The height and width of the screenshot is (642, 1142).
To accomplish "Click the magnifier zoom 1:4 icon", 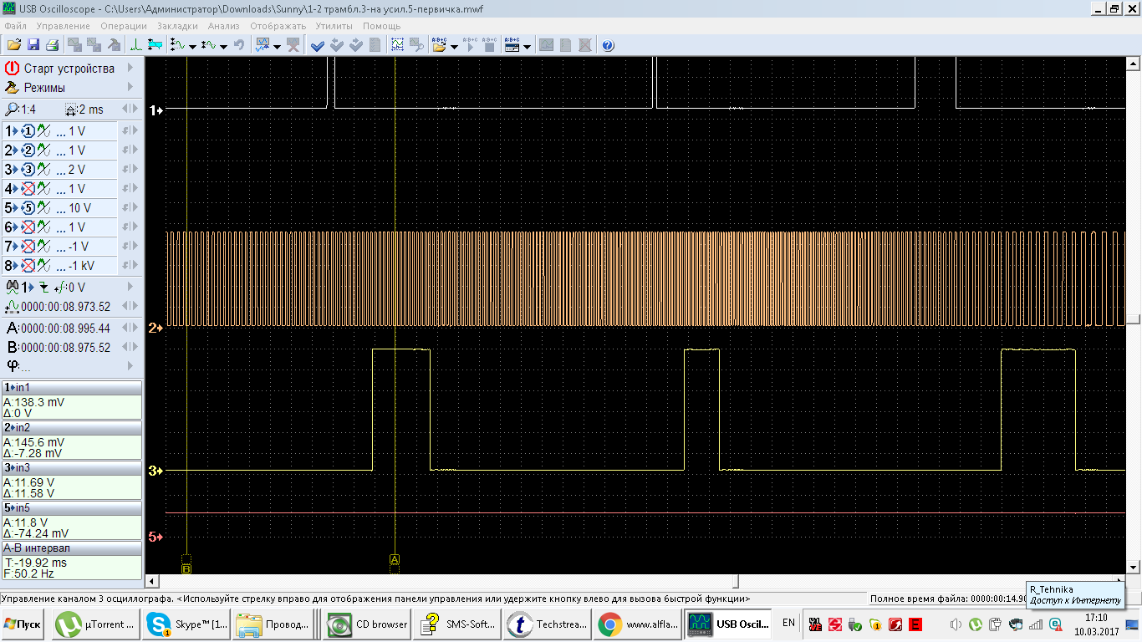I will [12, 110].
